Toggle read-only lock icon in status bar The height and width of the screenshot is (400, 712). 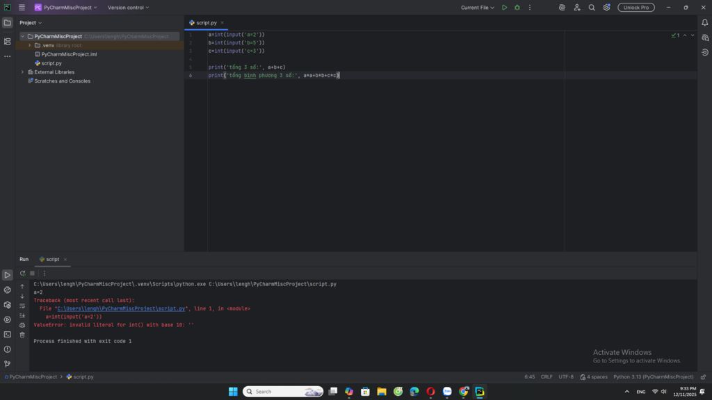coord(704,377)
